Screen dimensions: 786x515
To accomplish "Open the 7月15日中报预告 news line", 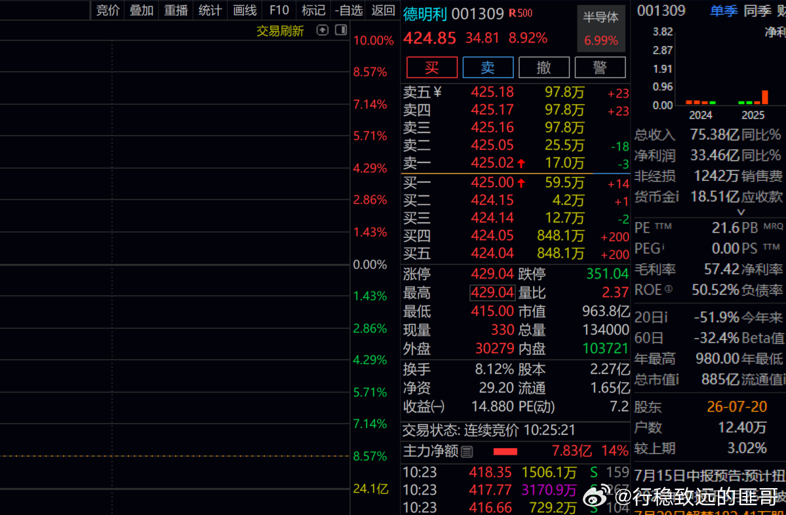I will coord(710,476).
